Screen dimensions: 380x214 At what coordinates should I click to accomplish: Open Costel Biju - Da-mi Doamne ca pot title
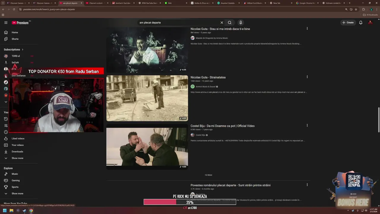point(223,126)
